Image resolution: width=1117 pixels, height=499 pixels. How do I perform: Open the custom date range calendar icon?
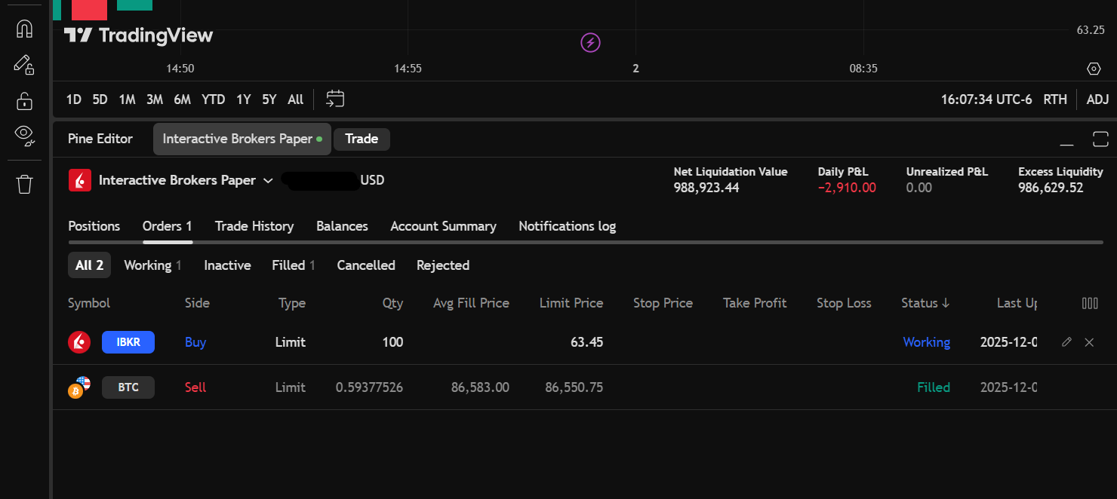tap(335, 99)
